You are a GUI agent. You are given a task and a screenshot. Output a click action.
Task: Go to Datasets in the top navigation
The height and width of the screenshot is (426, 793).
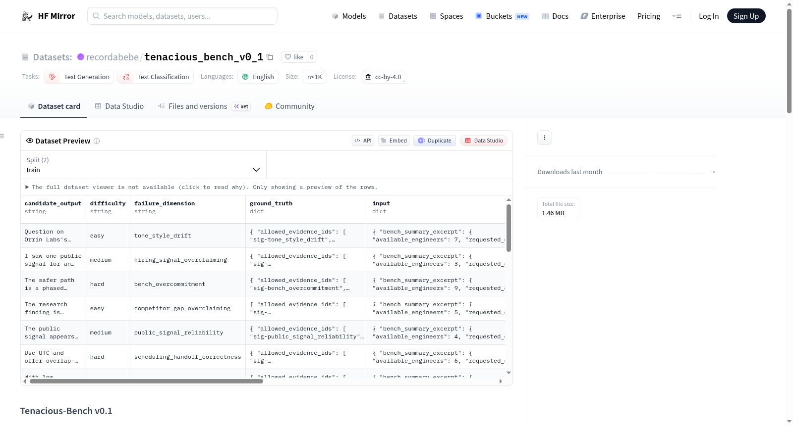click(x=398, y=16)
